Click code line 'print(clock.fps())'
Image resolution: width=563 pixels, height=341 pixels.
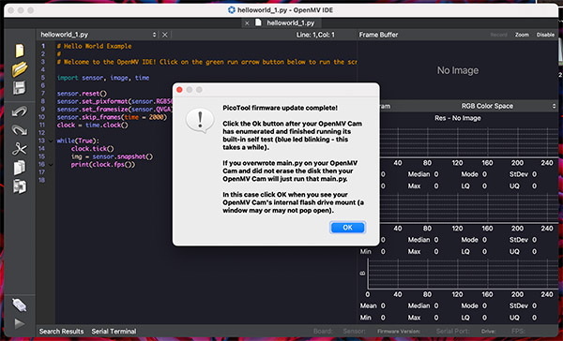point(103,165)
